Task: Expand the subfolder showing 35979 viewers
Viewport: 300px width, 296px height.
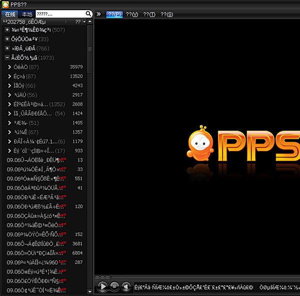Action: click(9, 67)
